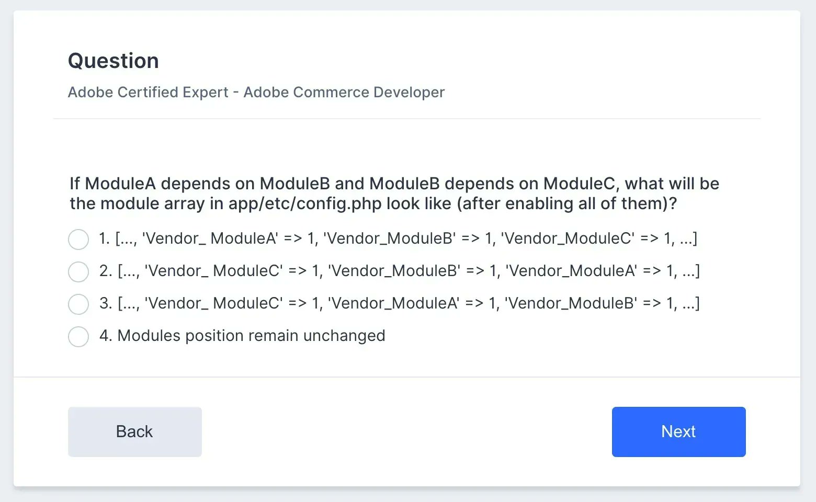This screenshot has height=502, width=816.
Task: Click answer 2 text listing ModuleC, ModuleB, ModuleA
Action: point(399,271)
